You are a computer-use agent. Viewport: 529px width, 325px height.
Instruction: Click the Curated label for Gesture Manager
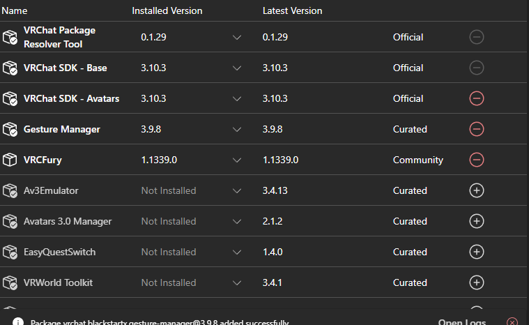410,129
